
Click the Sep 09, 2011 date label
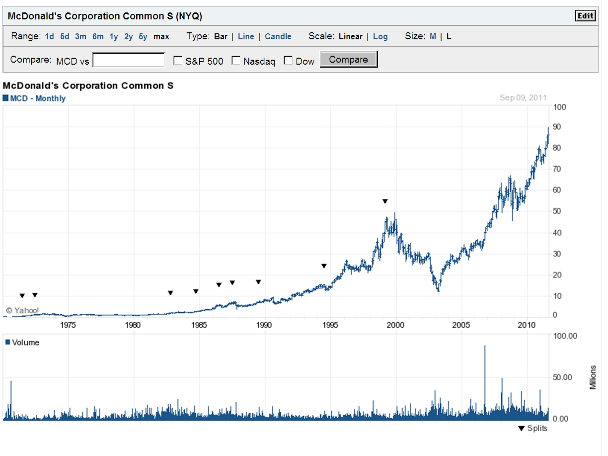click(x=523, y=98)
